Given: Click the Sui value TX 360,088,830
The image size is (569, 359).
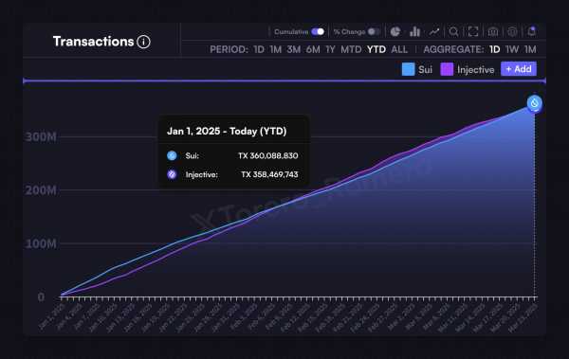Looking at the screenshot, I should [268, 156].
